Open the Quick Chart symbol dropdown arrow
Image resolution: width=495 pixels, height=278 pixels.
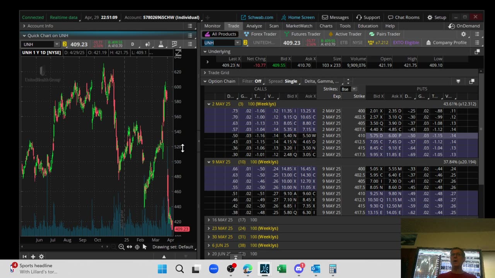pos(57,44)
